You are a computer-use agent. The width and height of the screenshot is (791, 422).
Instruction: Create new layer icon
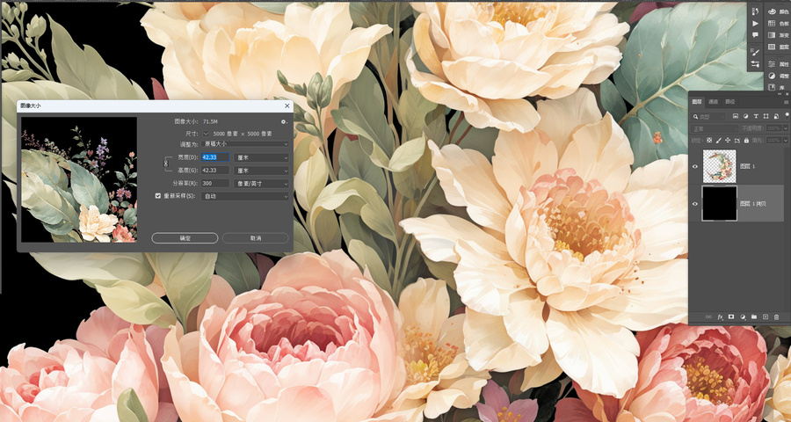tap(766, 316)
